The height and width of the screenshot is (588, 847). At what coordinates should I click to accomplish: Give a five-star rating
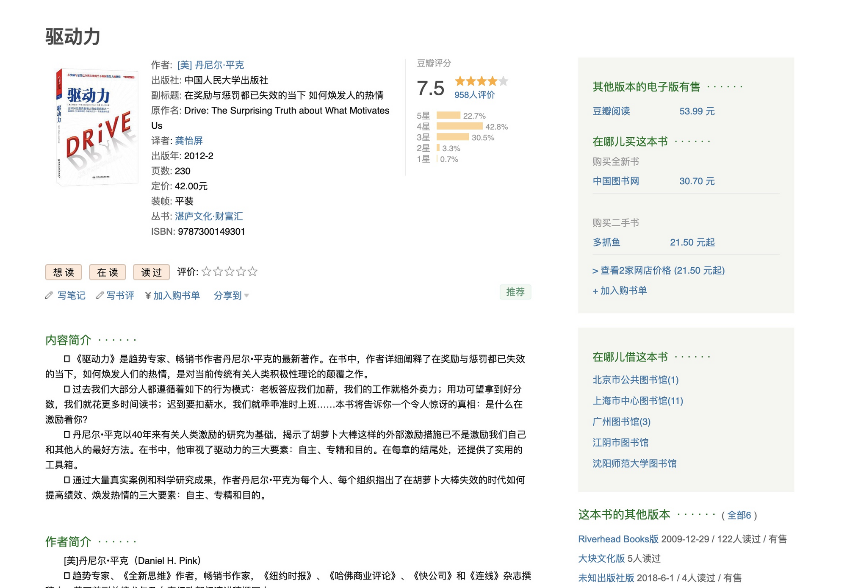(x=252, y=272)
